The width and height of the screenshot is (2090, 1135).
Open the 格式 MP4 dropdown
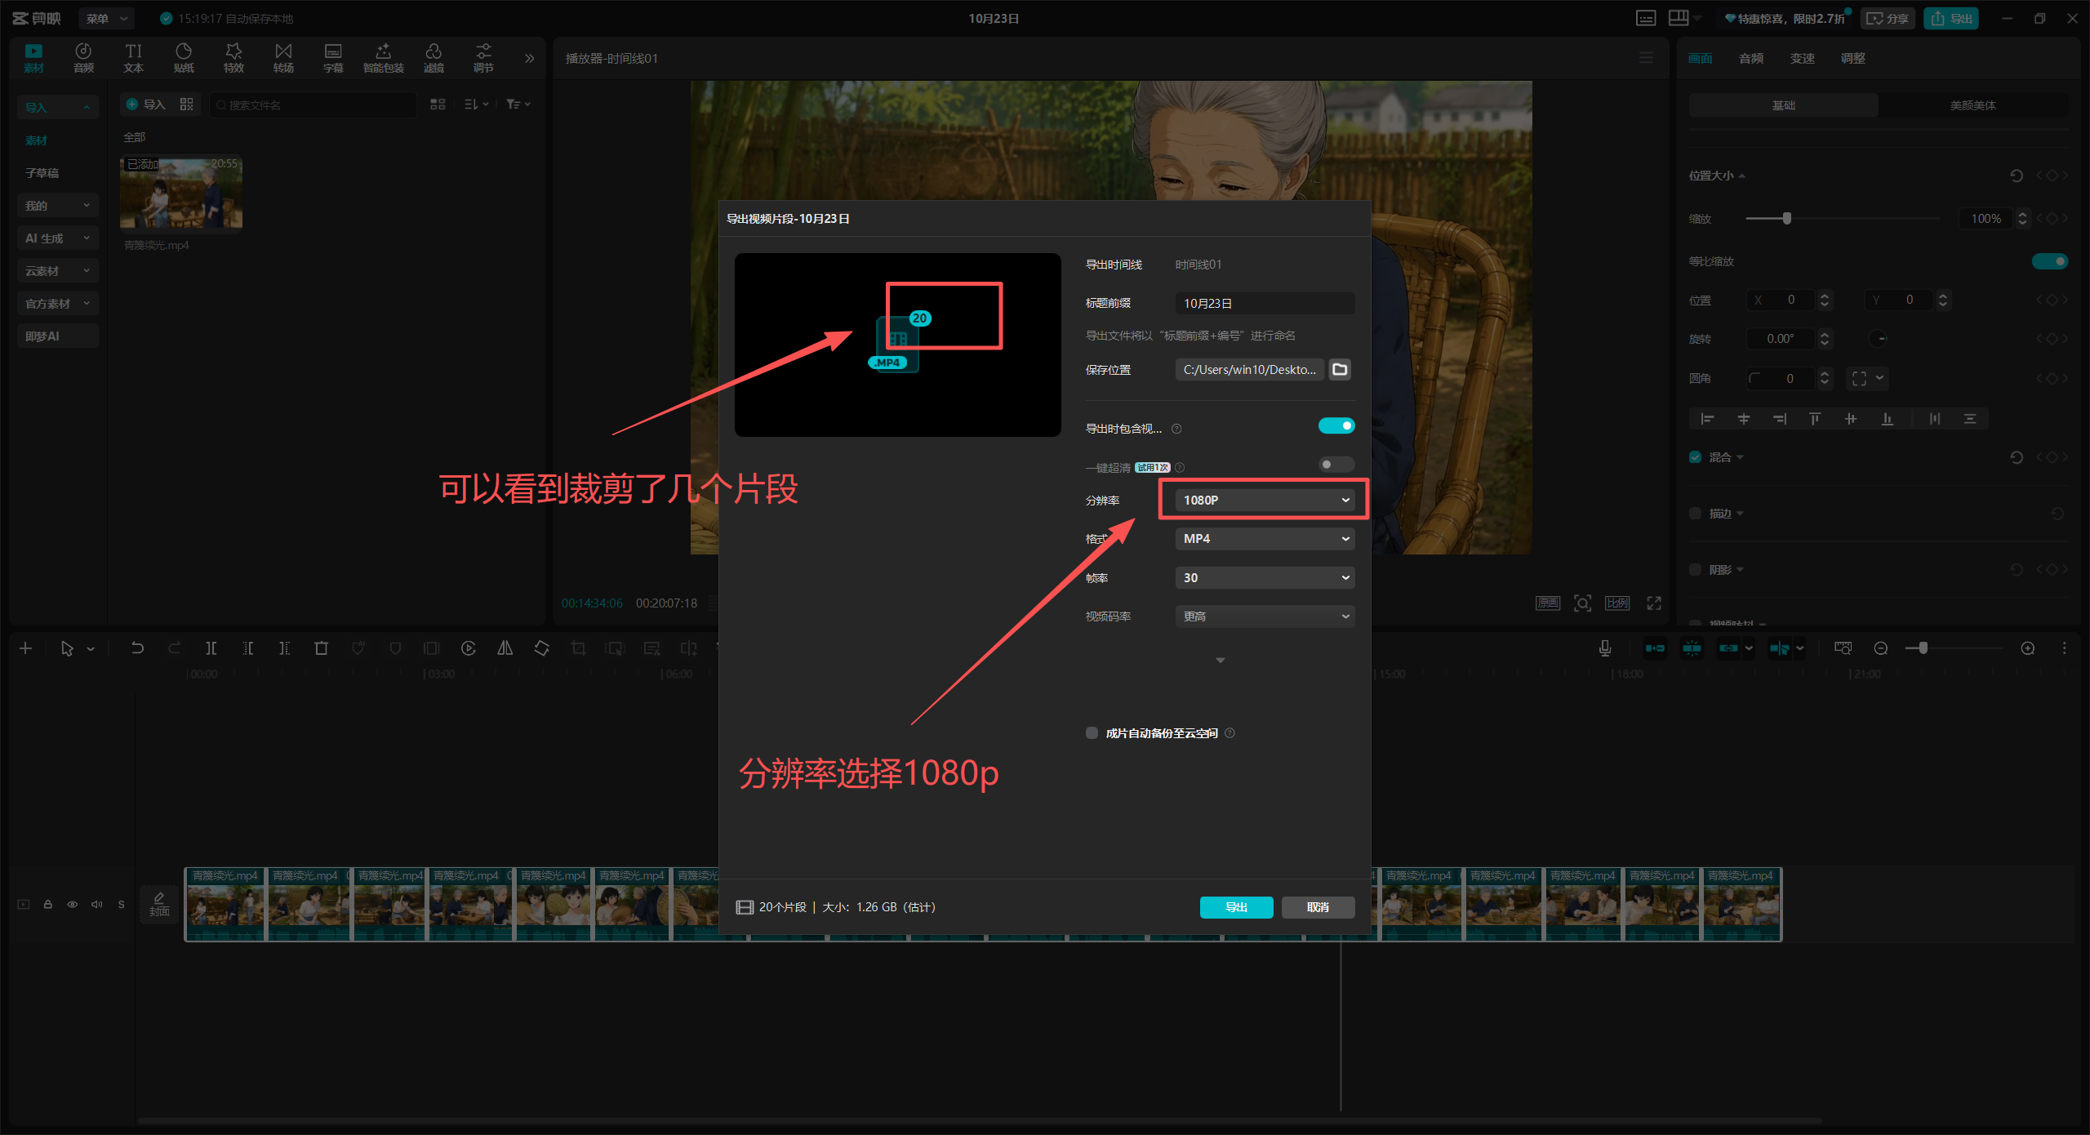1265,539
